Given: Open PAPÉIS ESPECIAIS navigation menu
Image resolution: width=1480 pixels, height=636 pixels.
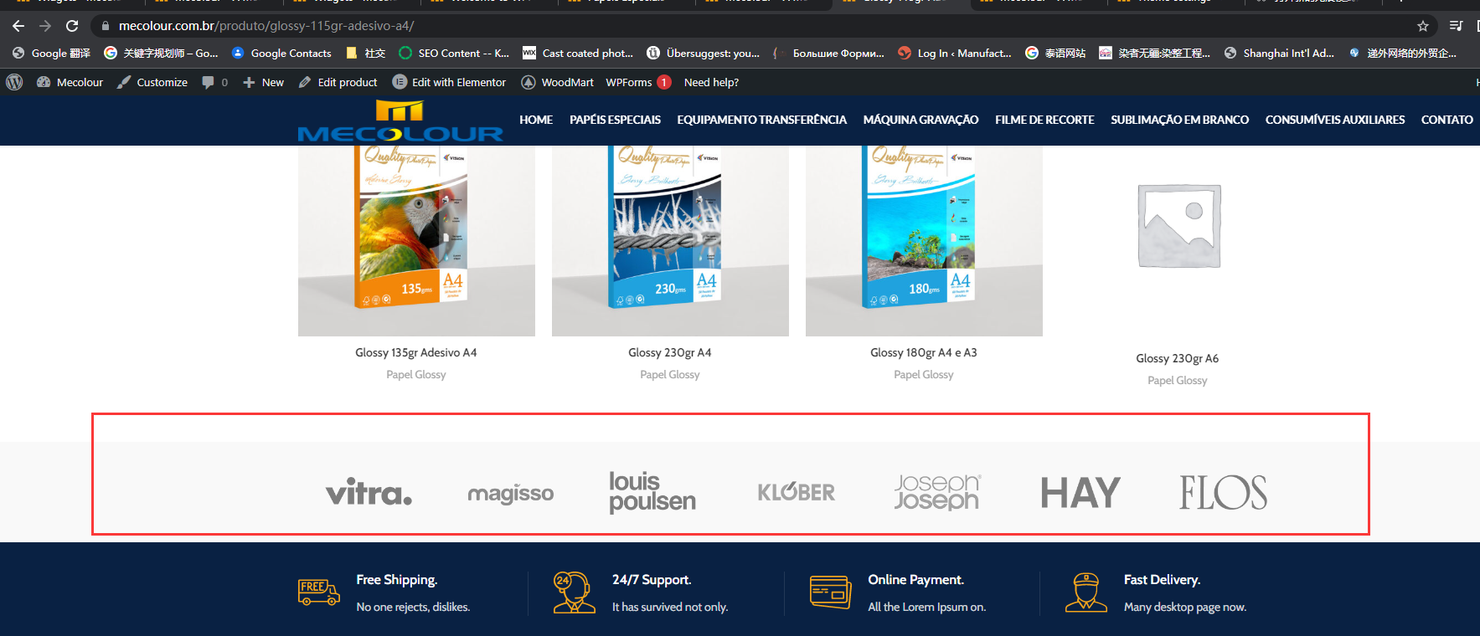Looking at the screenshot, I should (616, 120).
